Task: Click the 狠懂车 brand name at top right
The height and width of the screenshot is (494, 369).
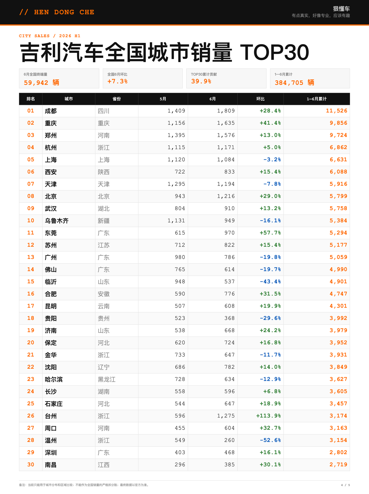Action: point(341,9)
